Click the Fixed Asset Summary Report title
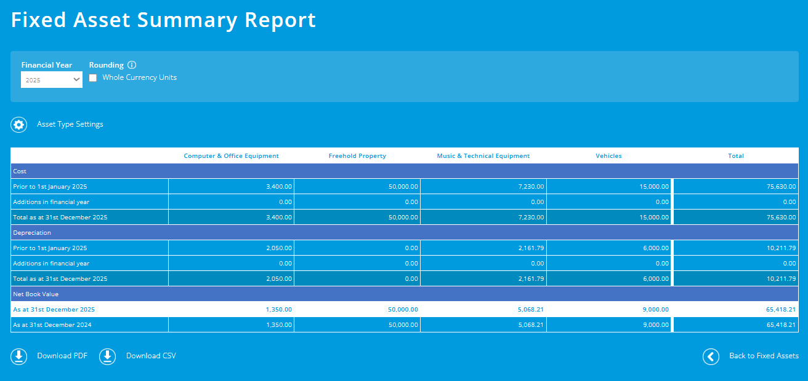Image resolution: width=808 pixels, height=381 pixels. pos(163,20)
